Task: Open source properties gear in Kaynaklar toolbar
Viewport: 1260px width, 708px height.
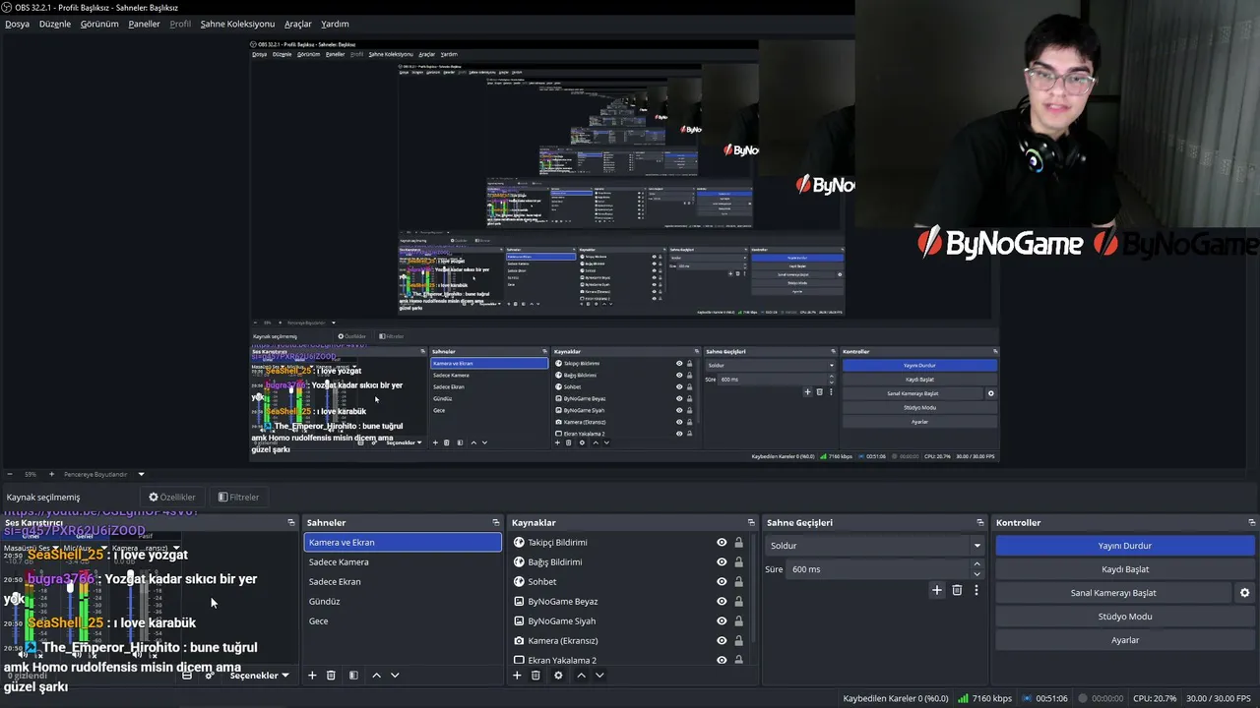Action: pos(558,676)
